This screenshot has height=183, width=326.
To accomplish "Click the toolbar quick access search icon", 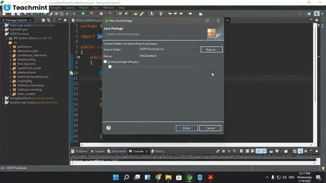I will 300,14.
